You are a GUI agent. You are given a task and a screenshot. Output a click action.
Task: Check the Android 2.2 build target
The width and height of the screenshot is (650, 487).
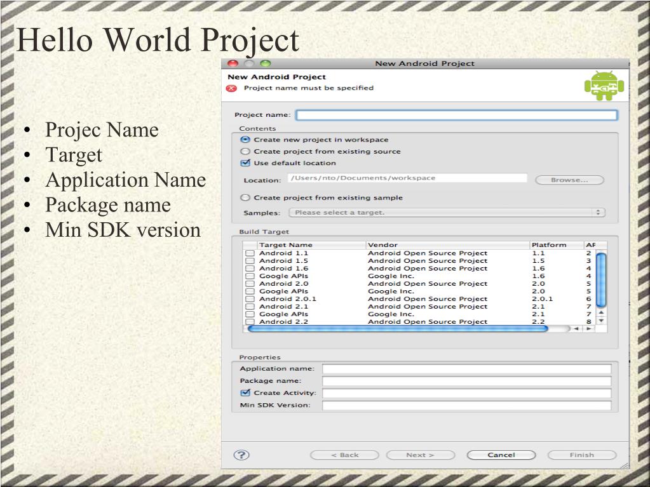point(250,322)
